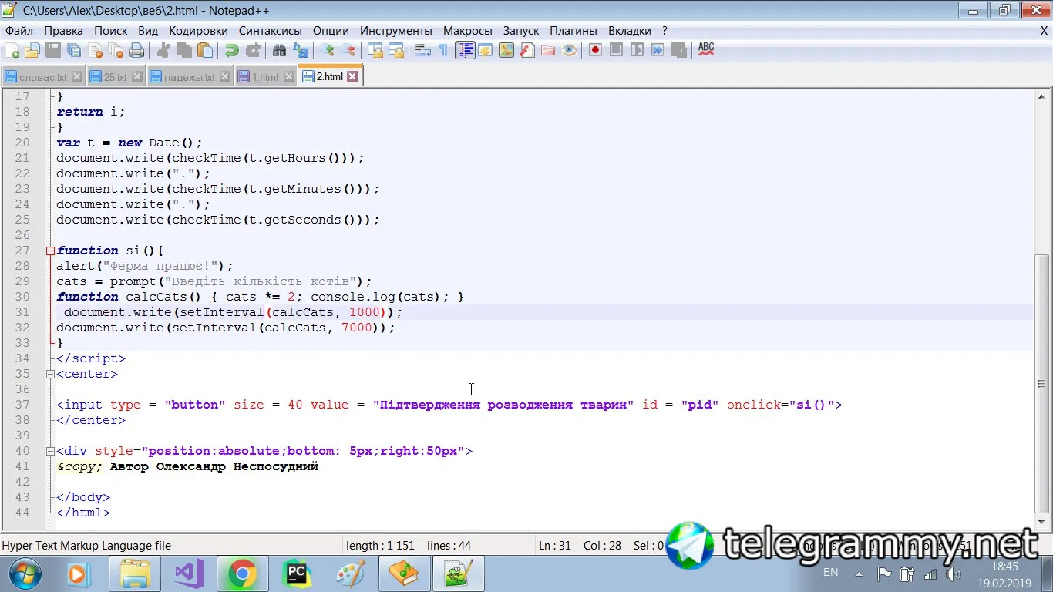Close the 2.html tab with its red X
Image resolution: width=1053 pixels, height=592 pixels.
click(x=352, y=77)
